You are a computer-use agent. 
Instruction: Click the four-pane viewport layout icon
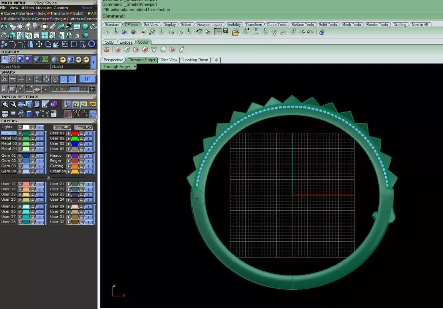(5, 113)
